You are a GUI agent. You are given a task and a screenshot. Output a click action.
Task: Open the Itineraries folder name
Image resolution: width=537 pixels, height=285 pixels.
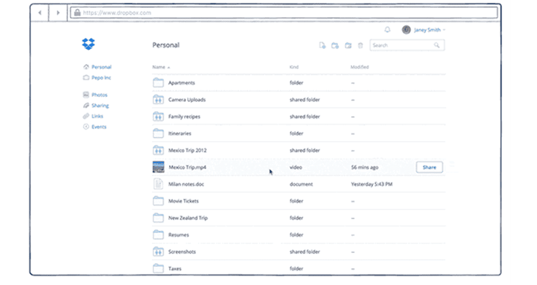click(180, 133)
